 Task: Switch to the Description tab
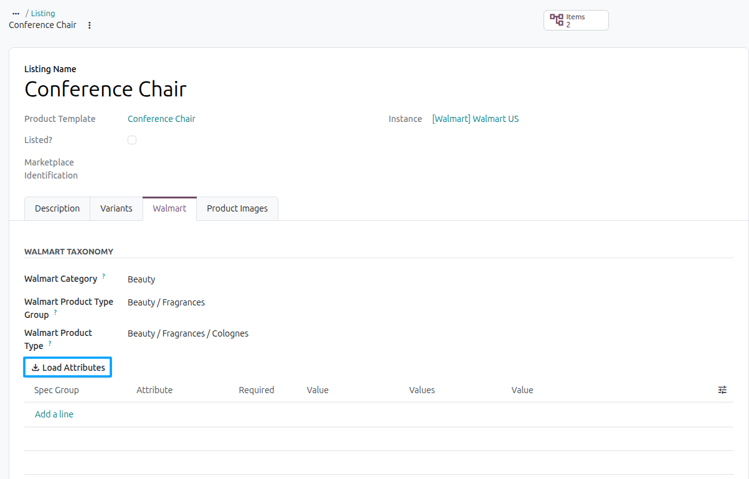click(57, 208)
